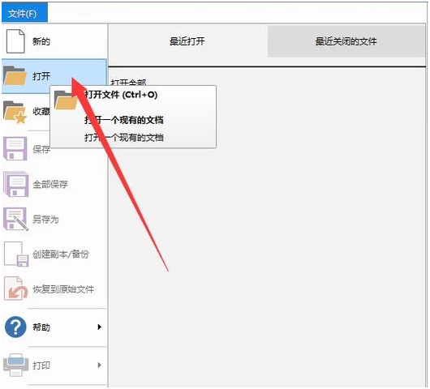
Task: Expand the 打印 submenu arrow
Action: (x=100, y=365)
